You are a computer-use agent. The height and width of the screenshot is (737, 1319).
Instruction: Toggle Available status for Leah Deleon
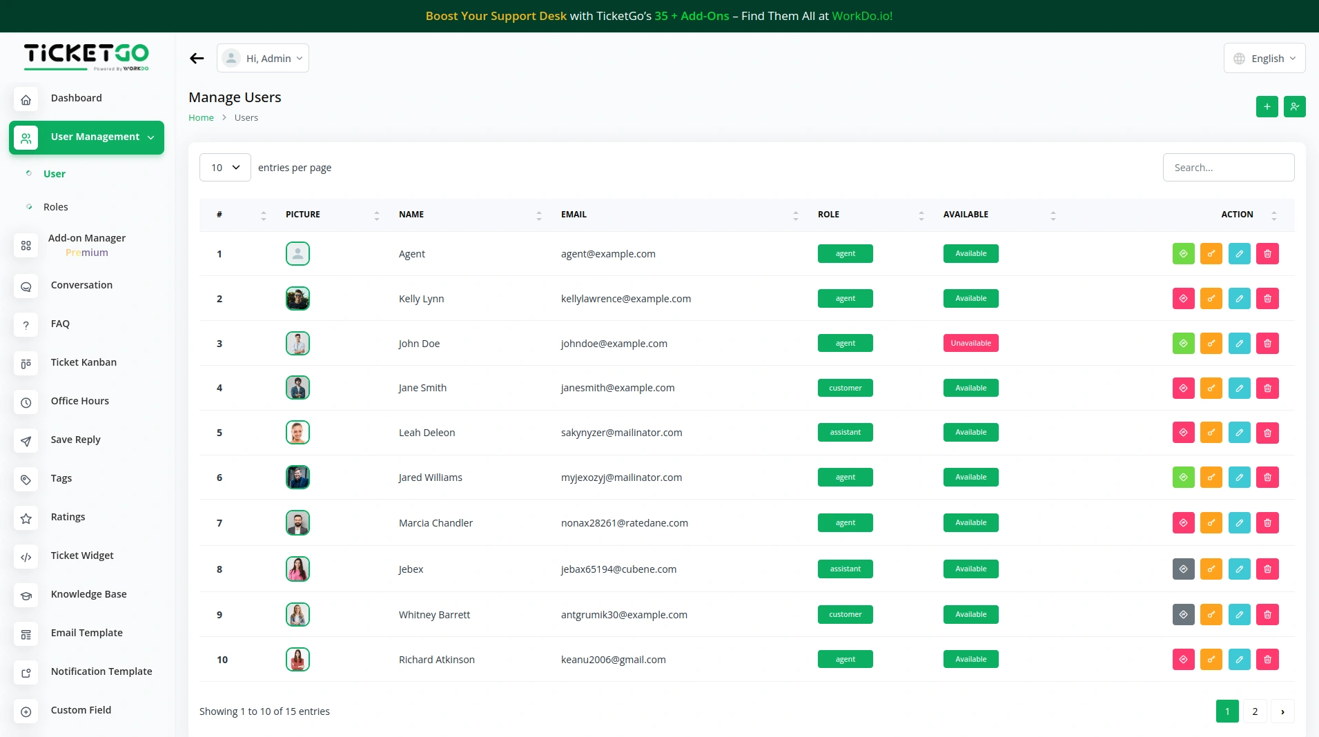tap(970, 433)
